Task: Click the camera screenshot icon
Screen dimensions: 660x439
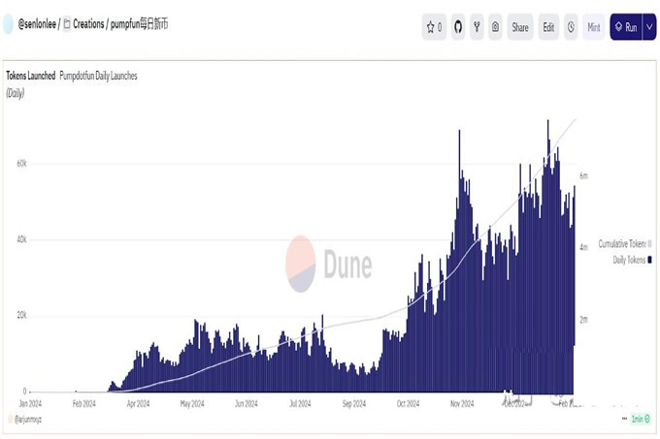Action: point(495,27)
